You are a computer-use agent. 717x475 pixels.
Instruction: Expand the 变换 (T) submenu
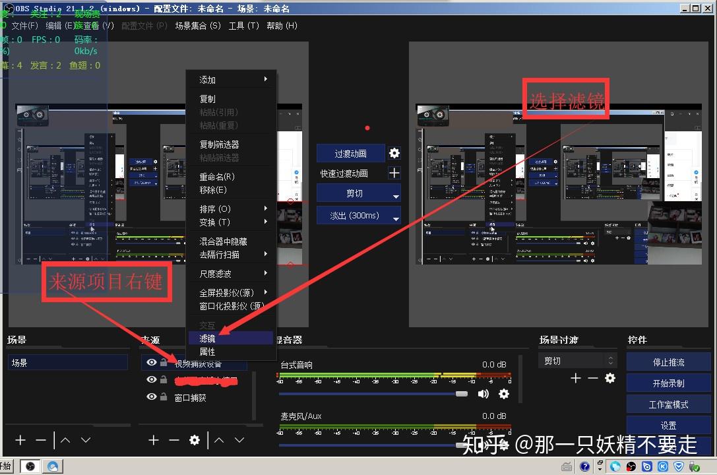point(231,222)
